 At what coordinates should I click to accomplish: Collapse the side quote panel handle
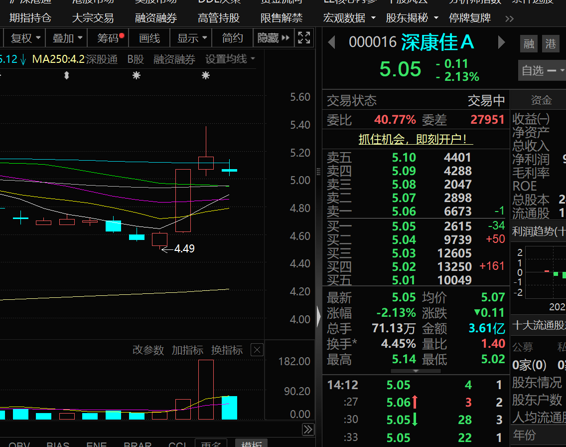tap(318, 317)
